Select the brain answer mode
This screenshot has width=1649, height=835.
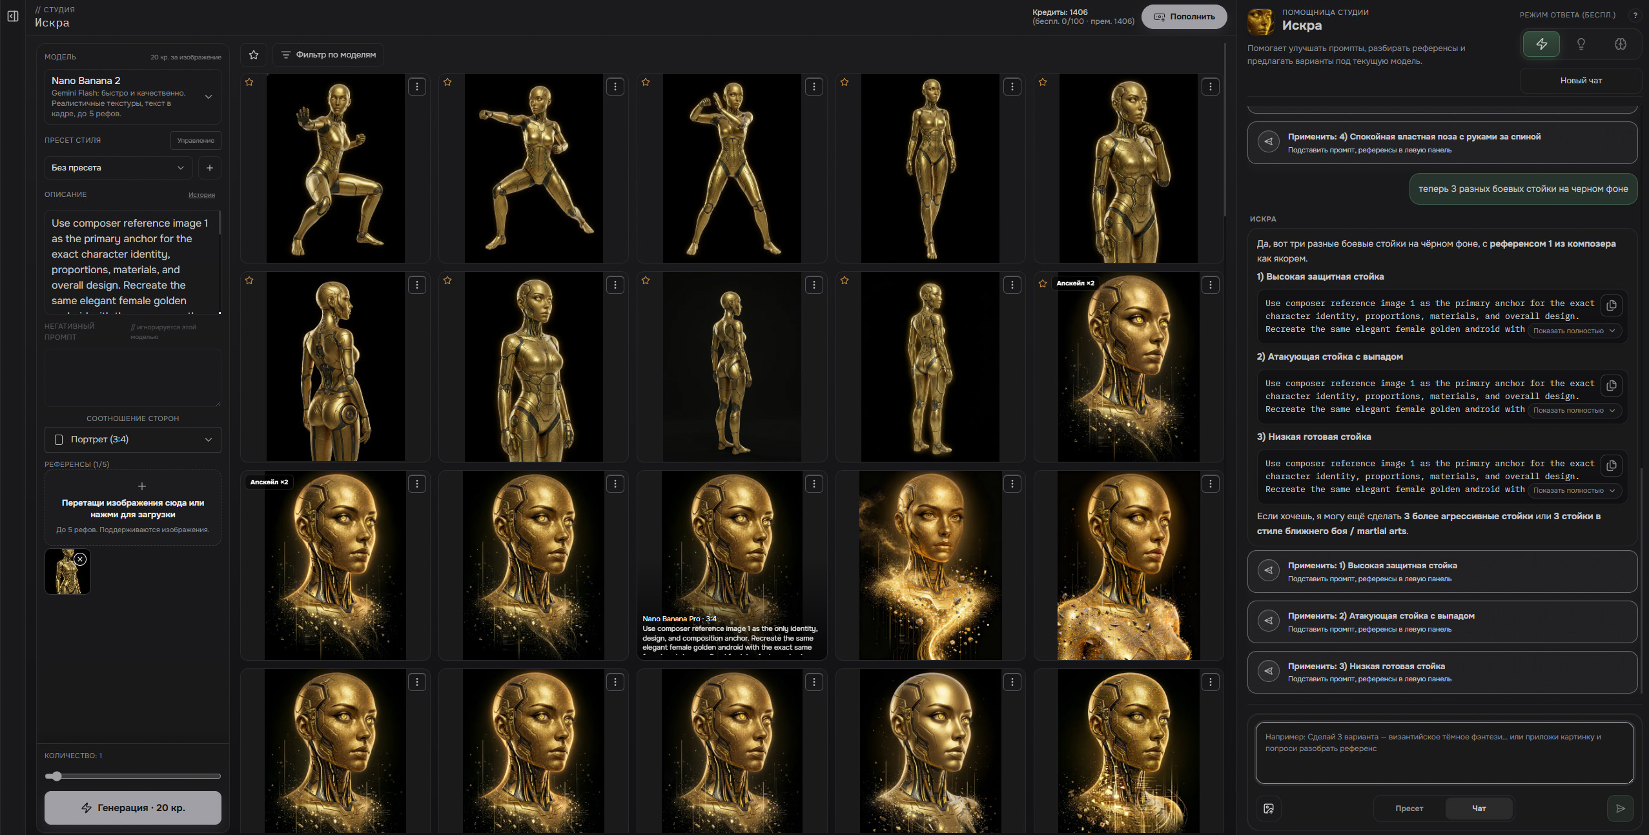[1620, 44]
